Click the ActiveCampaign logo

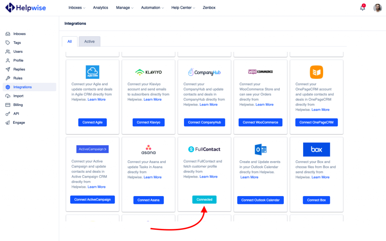[92, 149]
